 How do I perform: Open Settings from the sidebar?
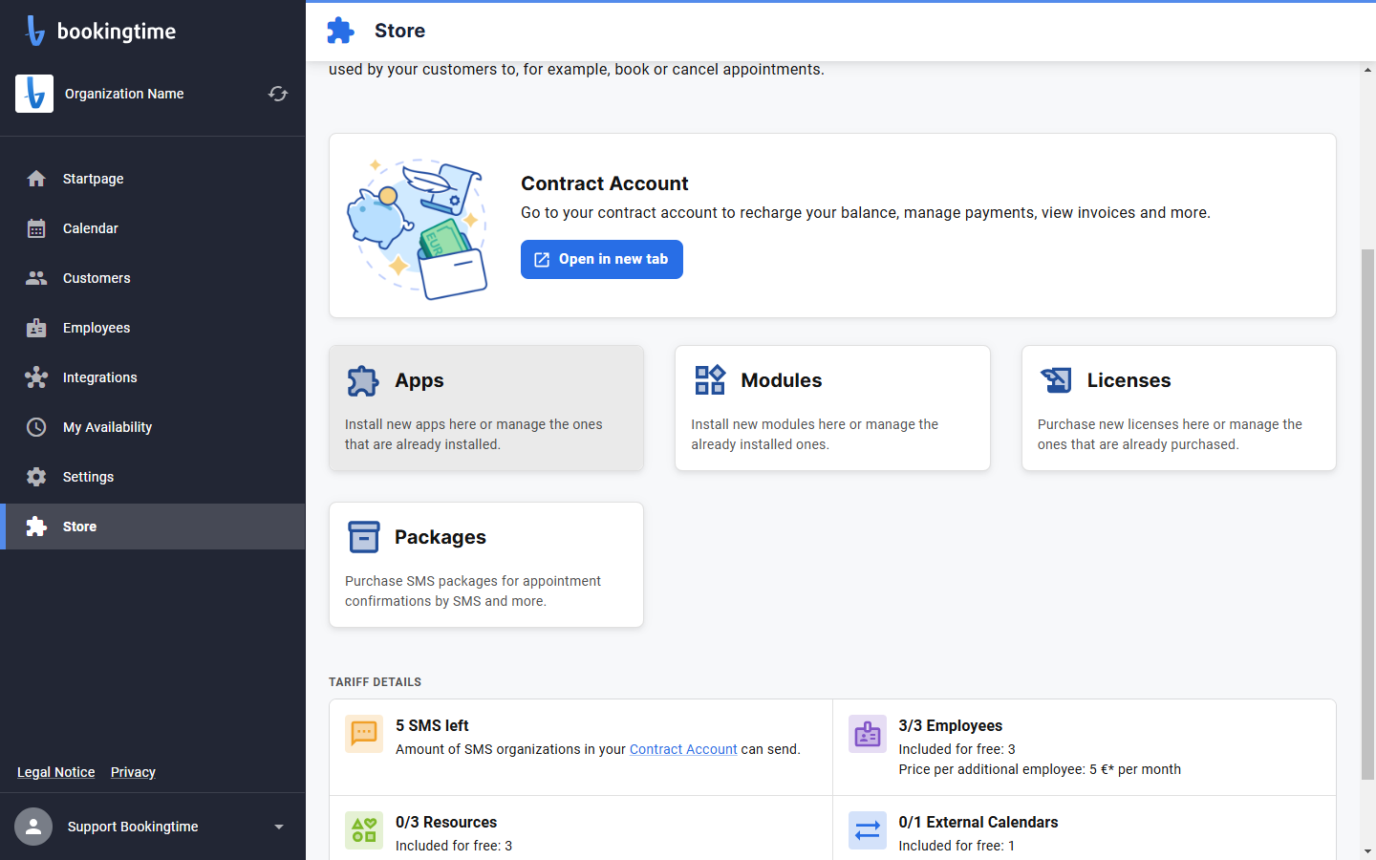(x=153, y=477)
